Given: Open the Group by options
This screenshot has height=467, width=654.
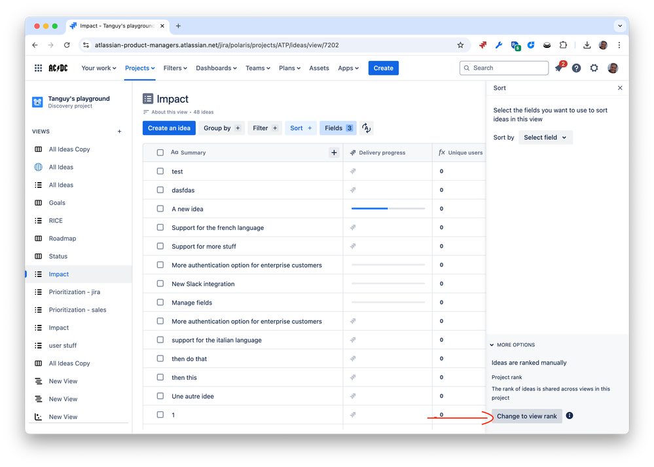Looking at the screenshot, I should tap(221, 128).
